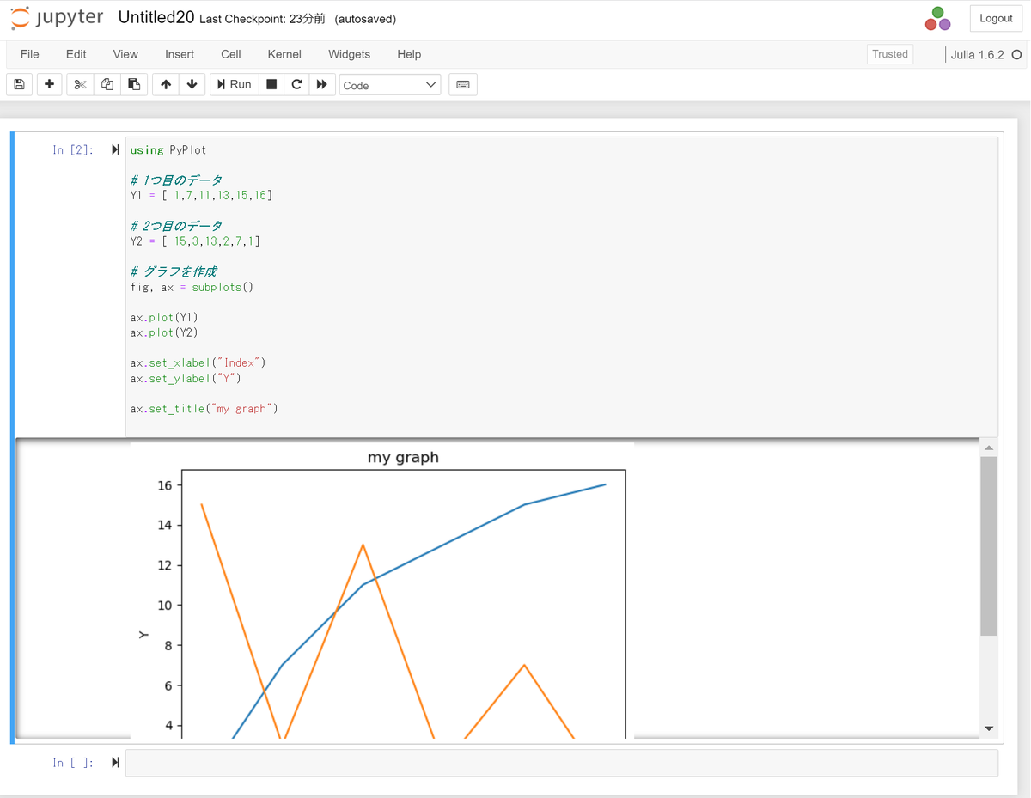Cut selected cells with scissors icon
This screenshot has height=798, width=1031.
(x=80, y=84)
